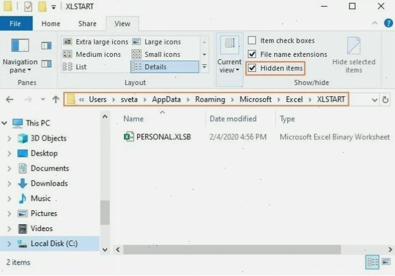Expand the Documents tree node
This screenshot has height=276, width=395.
tap(9, 169)
